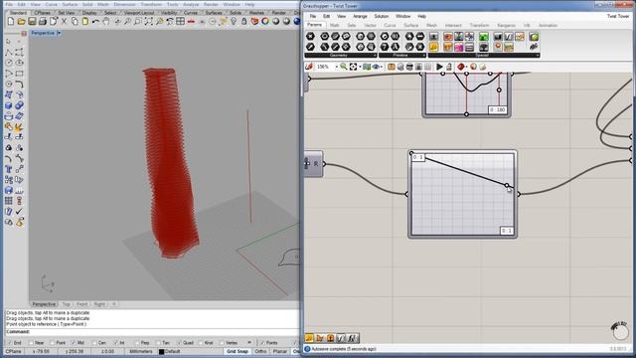Viewport: 636px width, 358px height.
Task: Open the Grasshopper zoom percentage dropdown
Action: (336, 67)
